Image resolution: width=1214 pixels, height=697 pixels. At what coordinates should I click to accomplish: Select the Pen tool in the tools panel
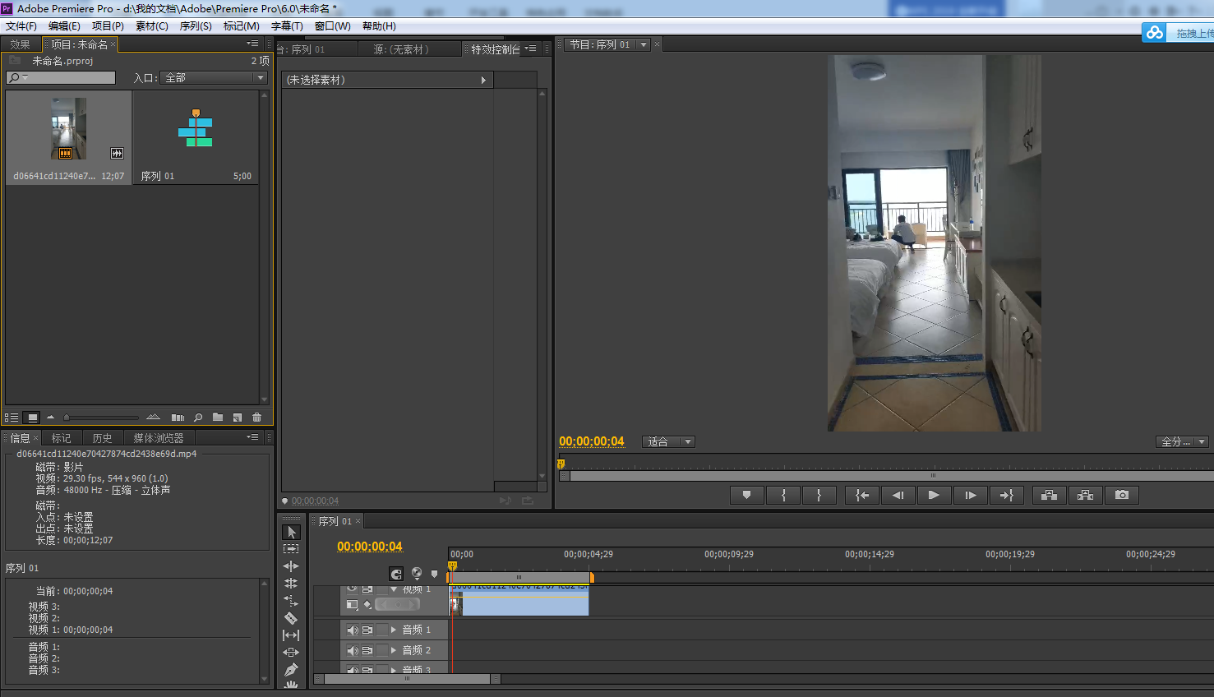coord(291,670)
